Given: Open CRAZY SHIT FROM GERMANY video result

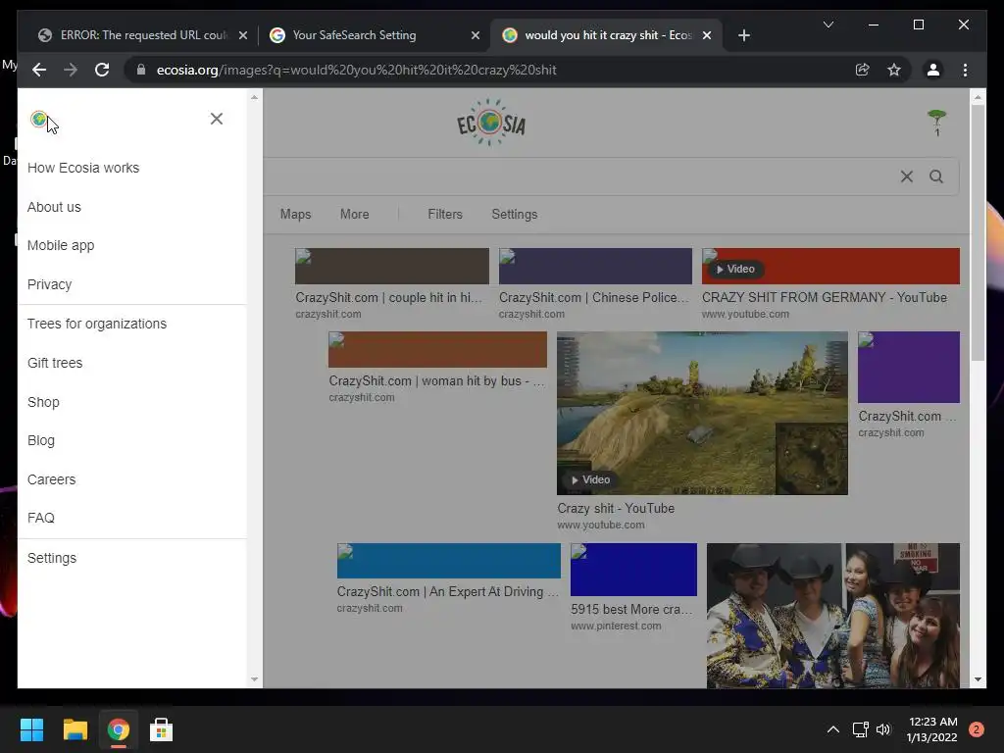Looking at the screenshot, I should 830,266.
